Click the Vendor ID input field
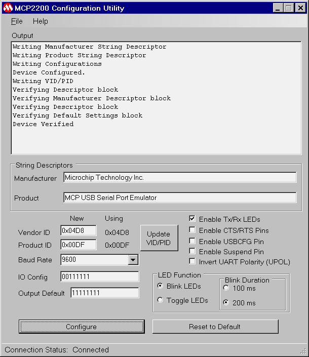This screenshot has width=309, height=357. click(79, 230)
